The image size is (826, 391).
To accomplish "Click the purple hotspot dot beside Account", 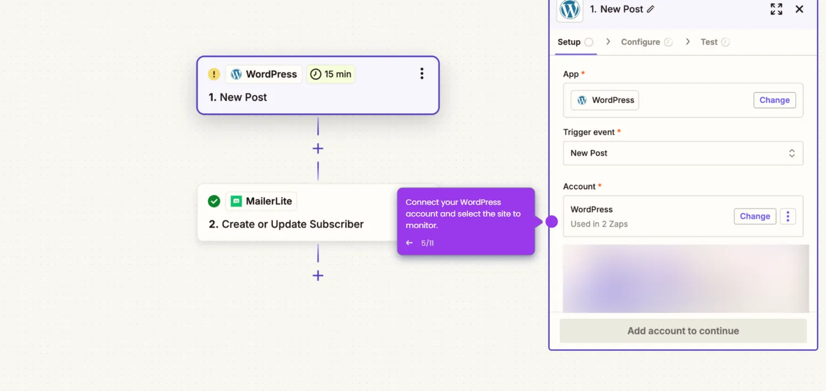I will [551, 221].
